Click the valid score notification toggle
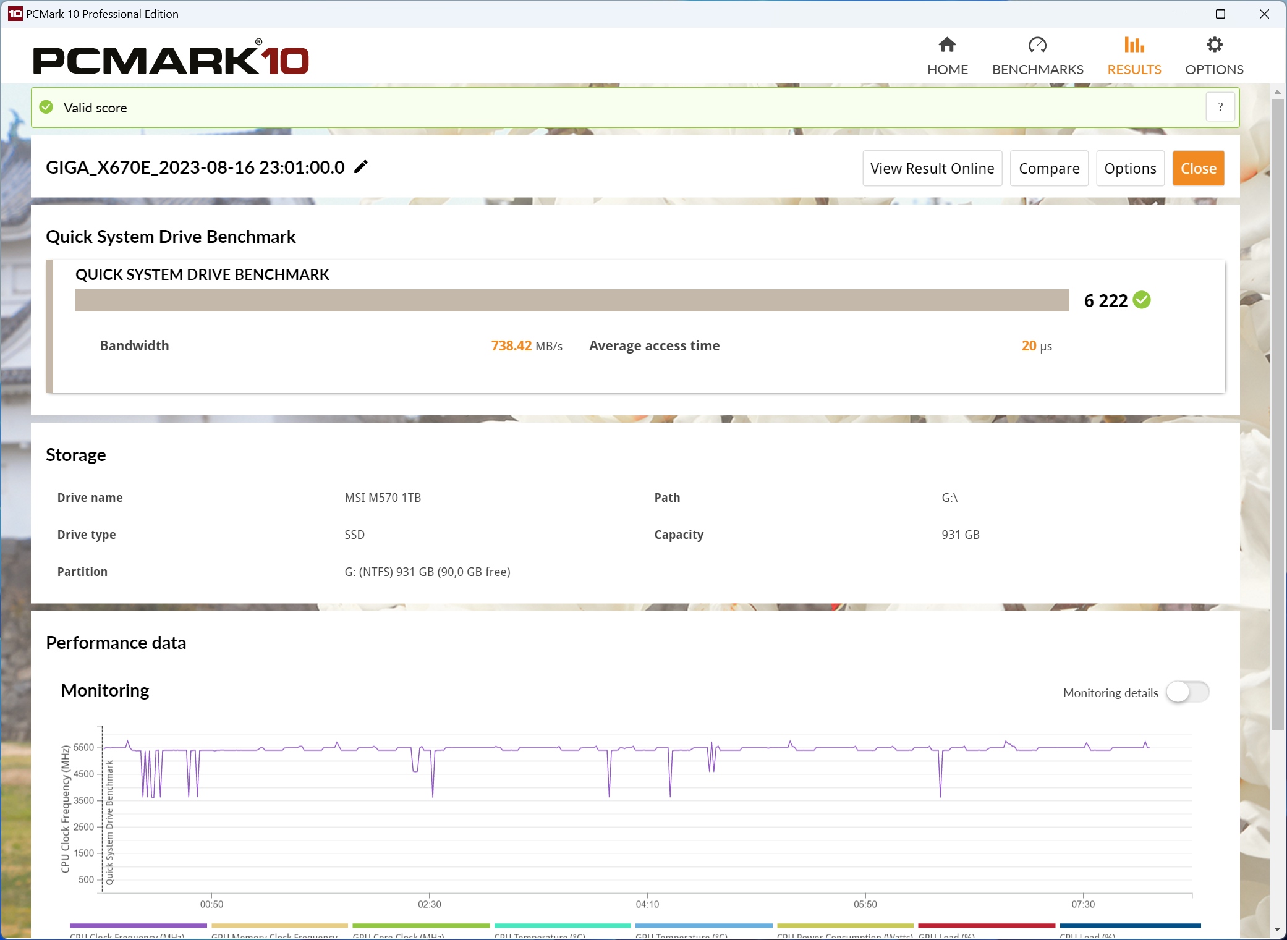This screenshot has width=1287, height=940. [x=1222, y=108]
